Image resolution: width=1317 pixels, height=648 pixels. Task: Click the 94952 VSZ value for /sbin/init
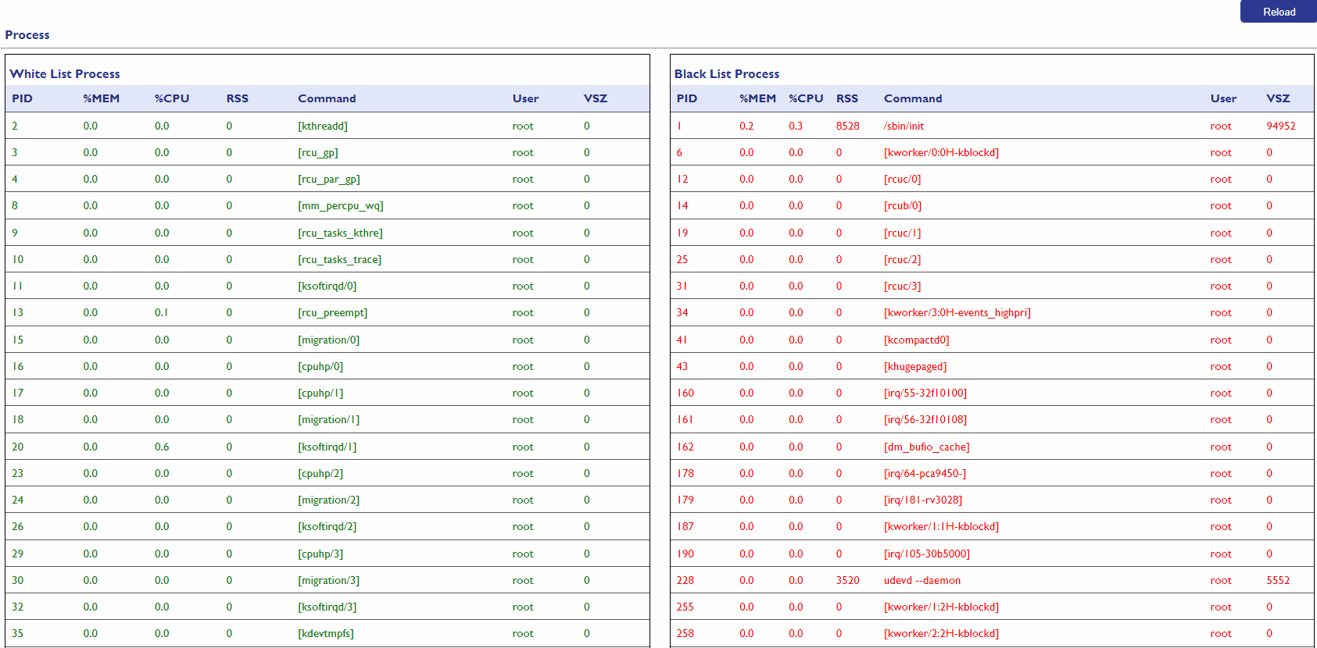(1281, 126)
